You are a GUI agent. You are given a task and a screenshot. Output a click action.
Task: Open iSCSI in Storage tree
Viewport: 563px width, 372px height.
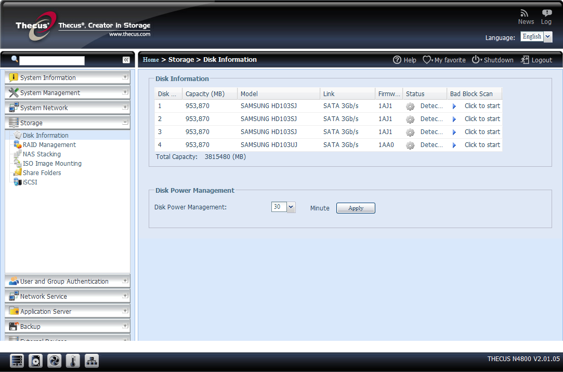click(30, 182)
